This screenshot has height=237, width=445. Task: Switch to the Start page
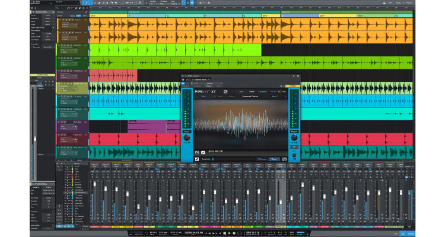(390, 2)
